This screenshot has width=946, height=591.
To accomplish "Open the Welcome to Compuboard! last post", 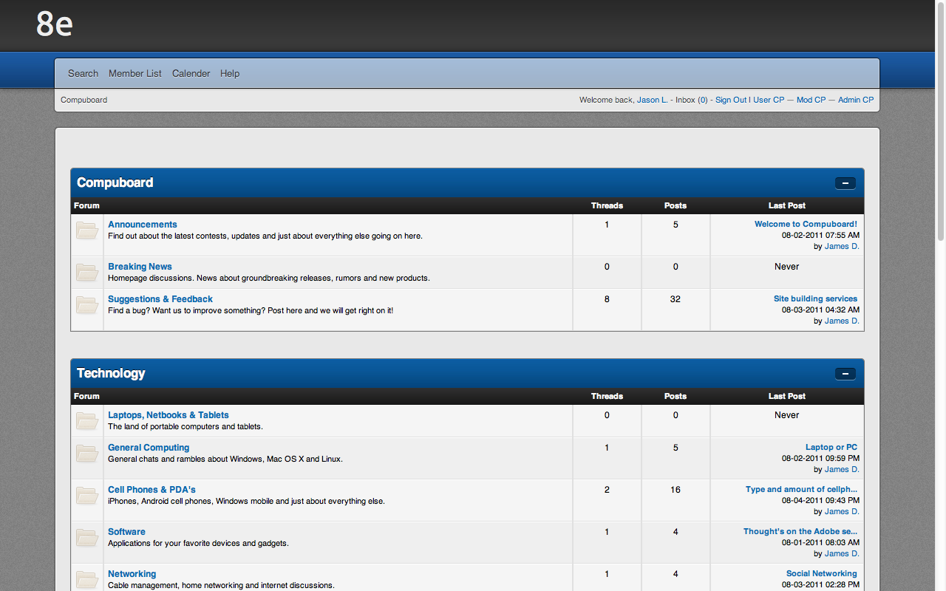I will tap(806, 225).
